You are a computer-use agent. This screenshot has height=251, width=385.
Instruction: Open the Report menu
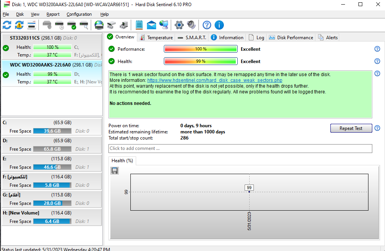tap(53, 14)
